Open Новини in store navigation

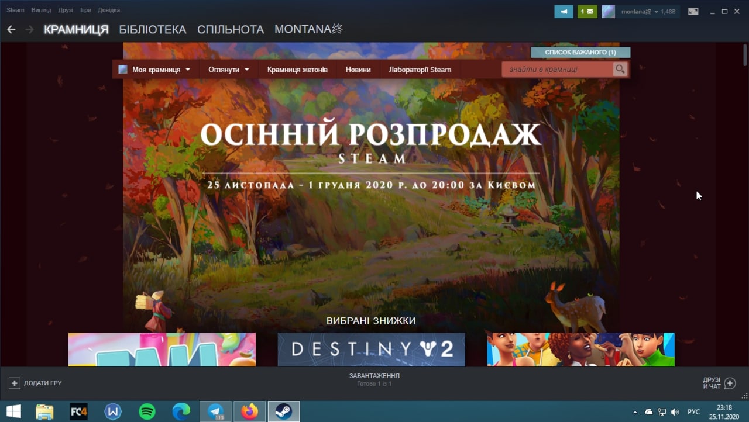click(x=358, y=70)
